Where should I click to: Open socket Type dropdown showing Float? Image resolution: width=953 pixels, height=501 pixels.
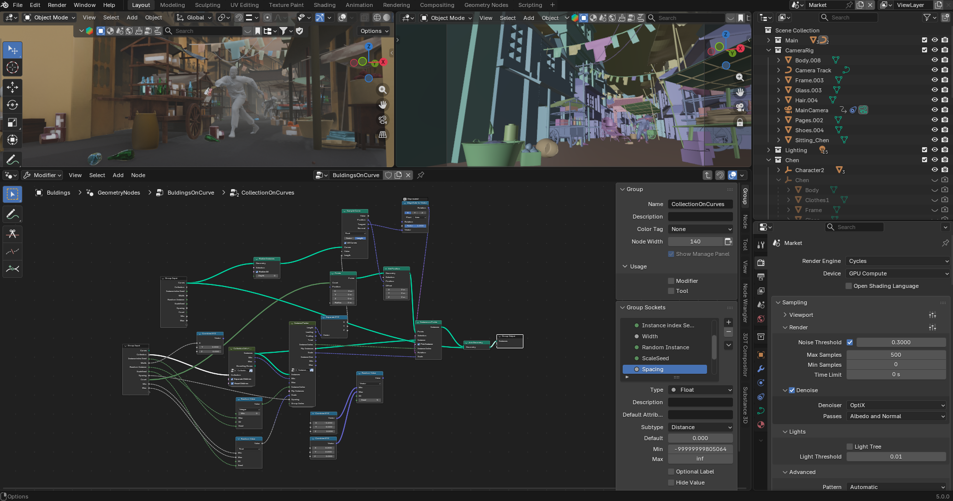[x=701, y=390]
